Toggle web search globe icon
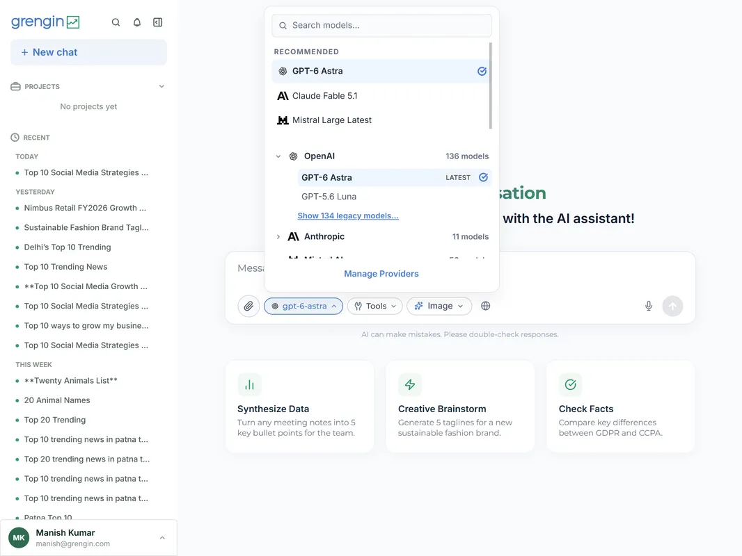Screen dimensions: 742x556 click(x=486, y=306)
